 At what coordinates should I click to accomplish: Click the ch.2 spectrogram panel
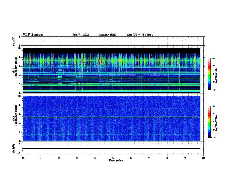click(x=112, y=119)
